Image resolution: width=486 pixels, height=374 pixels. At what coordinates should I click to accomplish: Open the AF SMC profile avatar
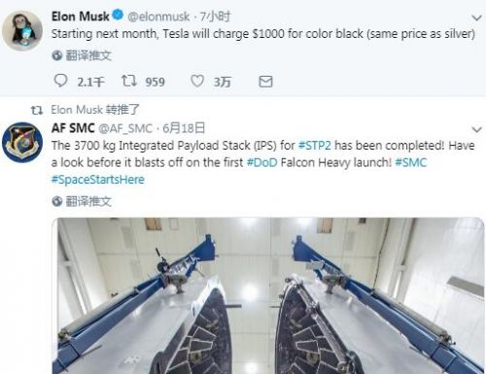coord(22,142)
